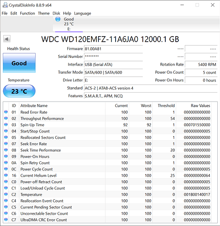Viewport: 220px width, 226px height.
Task: Click the Serial Number field
Action: pyautogui.click(x=113, y=56)
